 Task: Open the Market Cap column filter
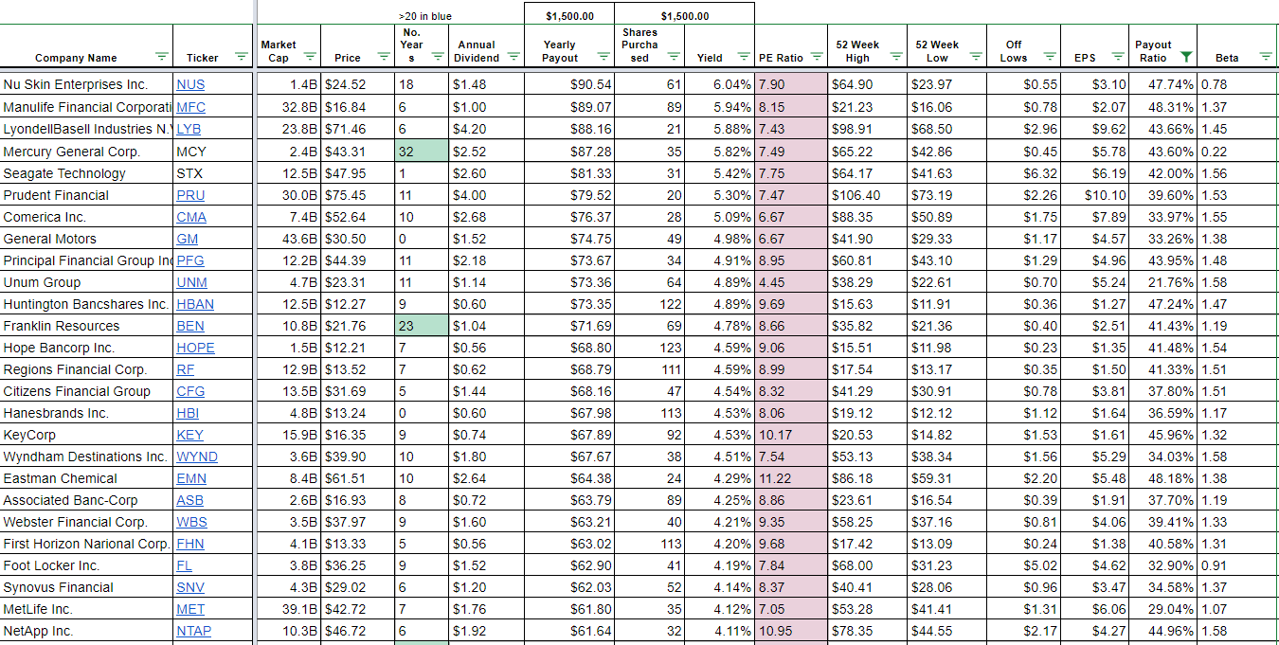(x=310, y=57)
